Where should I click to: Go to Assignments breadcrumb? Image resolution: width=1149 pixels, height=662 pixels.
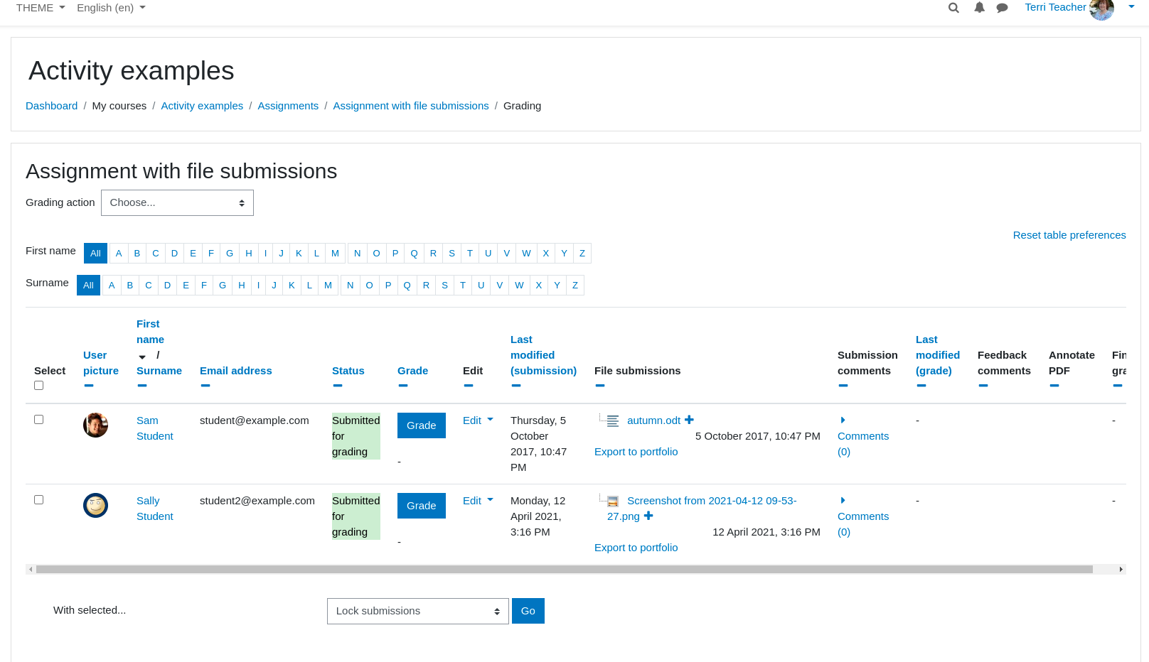288,106
